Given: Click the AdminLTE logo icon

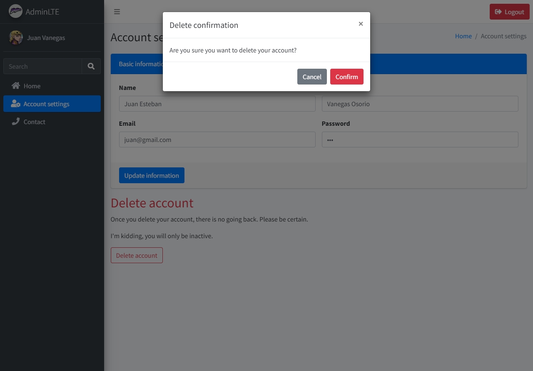Looking at the screenshot, I should click(15, 11).
